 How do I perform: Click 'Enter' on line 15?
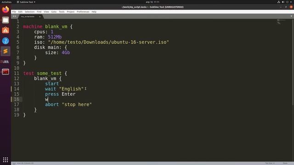68,94
